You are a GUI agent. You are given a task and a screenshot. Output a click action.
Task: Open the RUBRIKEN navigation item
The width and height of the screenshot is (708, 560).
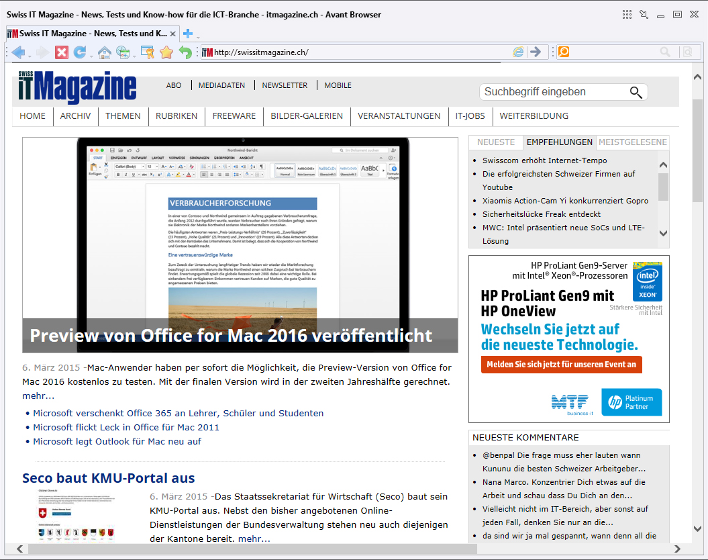pyautogui.click(x=176, y=116)
